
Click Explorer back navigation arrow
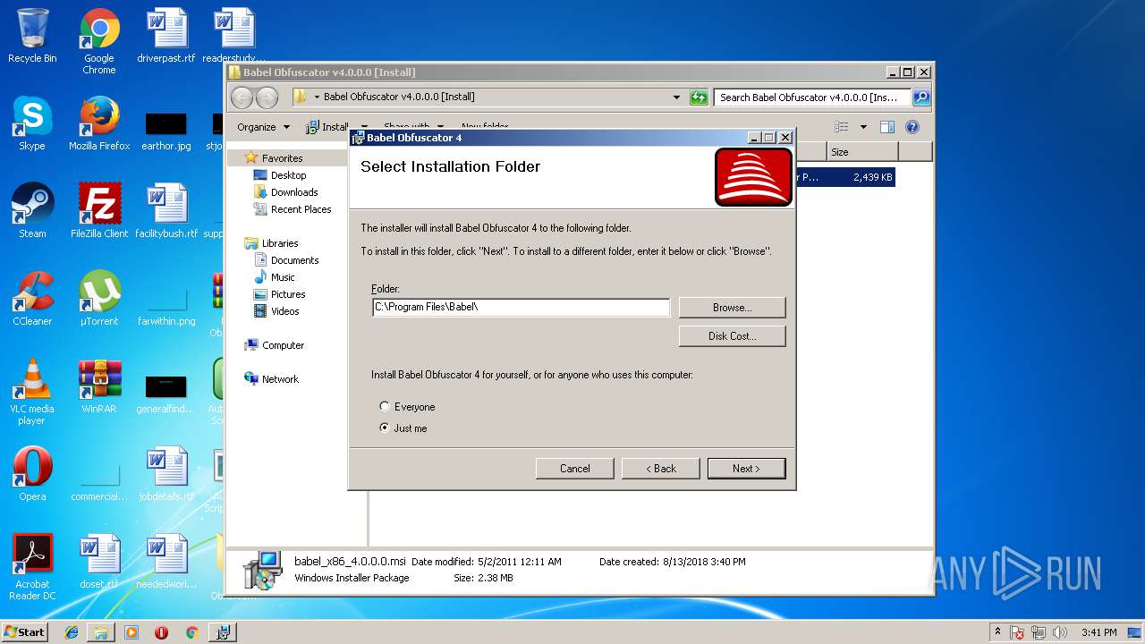click(242, 97)
